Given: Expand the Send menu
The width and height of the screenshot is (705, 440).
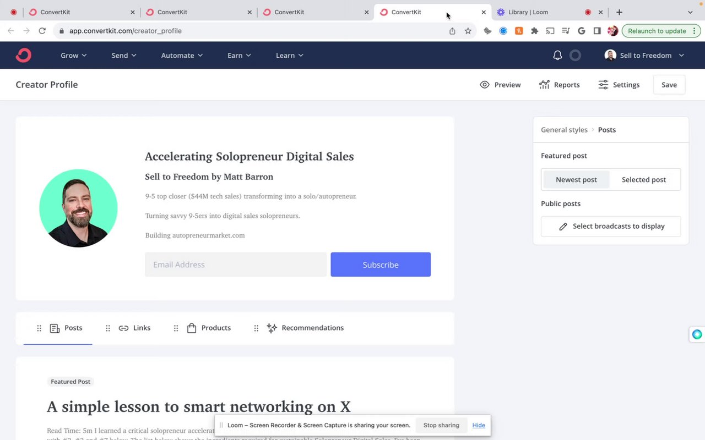Looking at the screenshot, I should tap(124, 56).
